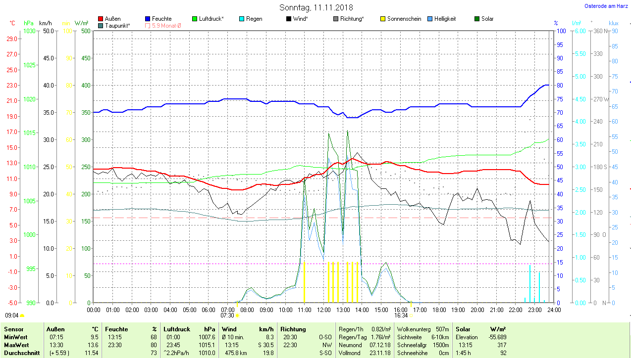
Task: Click the yellow Sonnenschein legend square
Action: [x=383, y=19]
